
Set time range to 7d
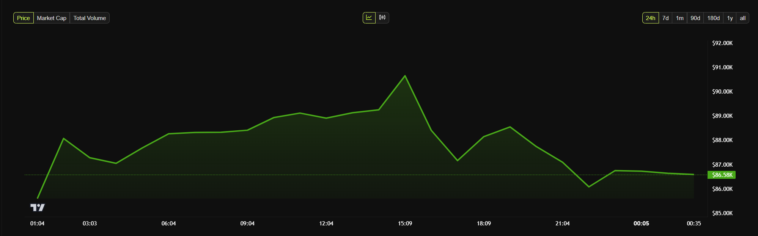[665, 18]
